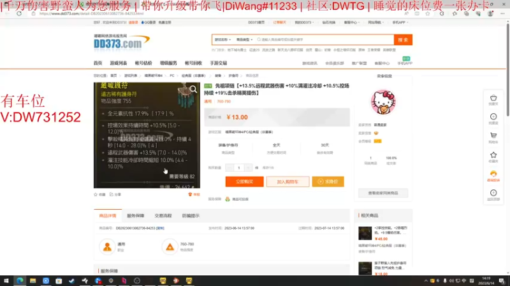Click the orange 立即购买 button
Image resolution: width=510 pixels, height=286 pixels.
coord(245,182)
